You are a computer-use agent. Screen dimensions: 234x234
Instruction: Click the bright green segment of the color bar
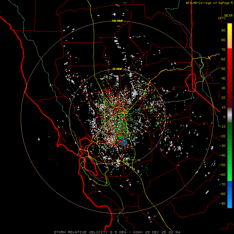click(x=230, y=172)
